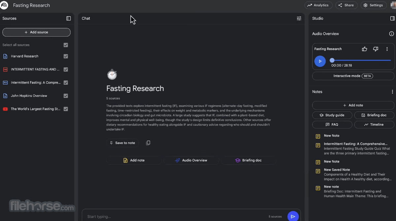The width and height of the screenshot is (396, 221).
Task: Uncheck The World's Largest Fasting St... checkbox
Action: click(66, 109)
